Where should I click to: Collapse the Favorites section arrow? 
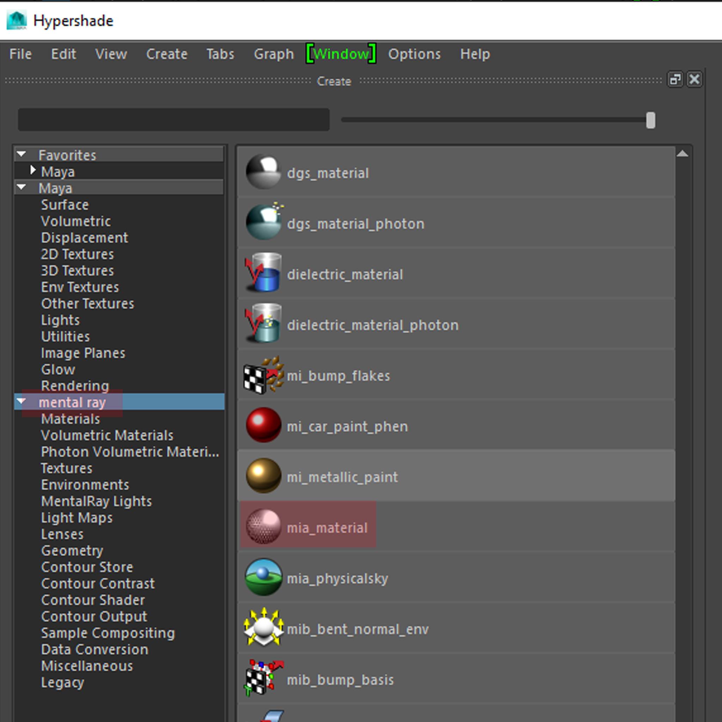[x=22, y=154]
